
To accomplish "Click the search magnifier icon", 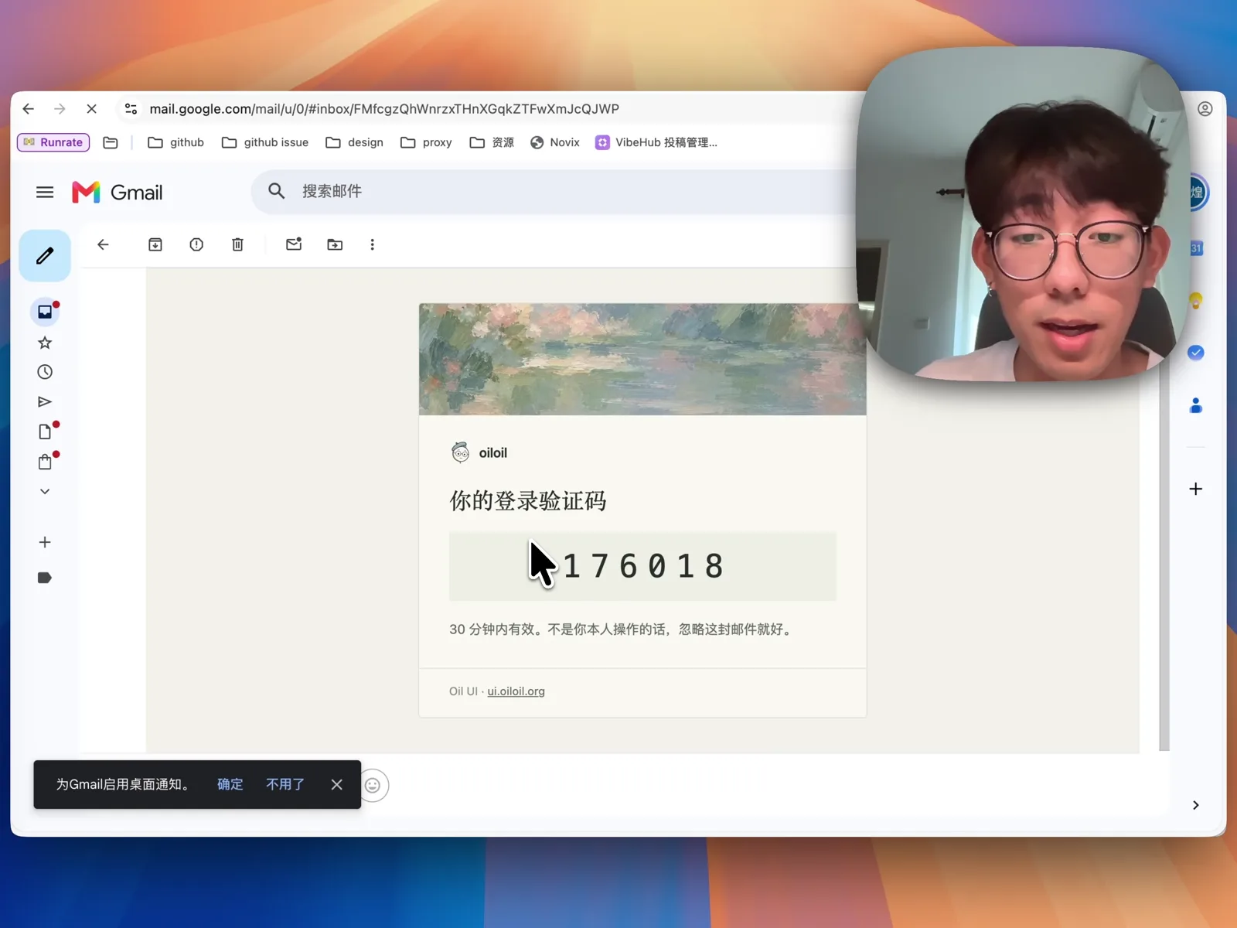I will pos(276,191).
